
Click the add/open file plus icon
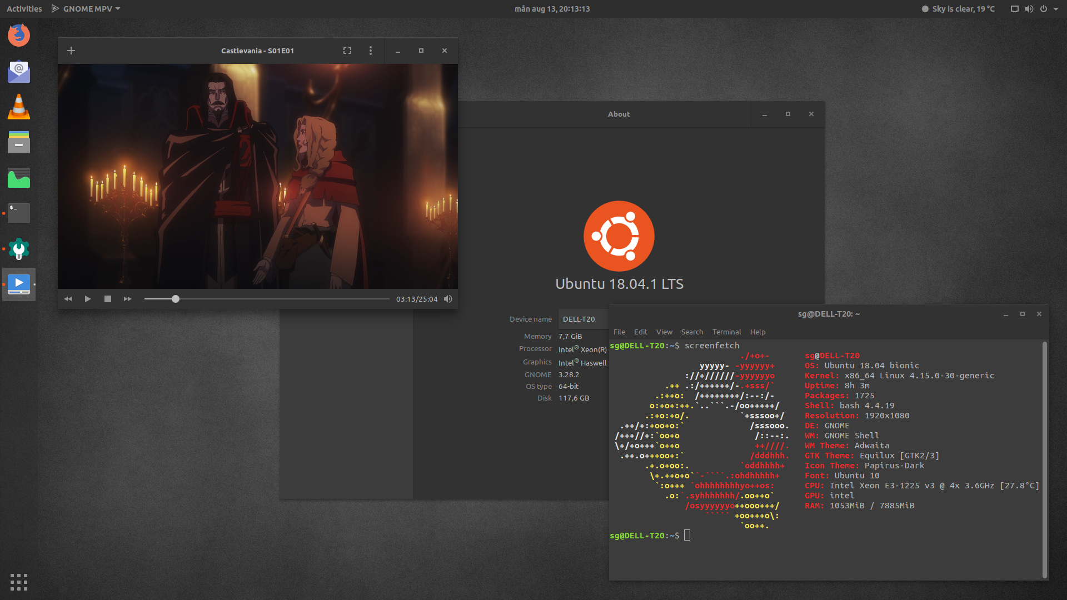[71, 51]
